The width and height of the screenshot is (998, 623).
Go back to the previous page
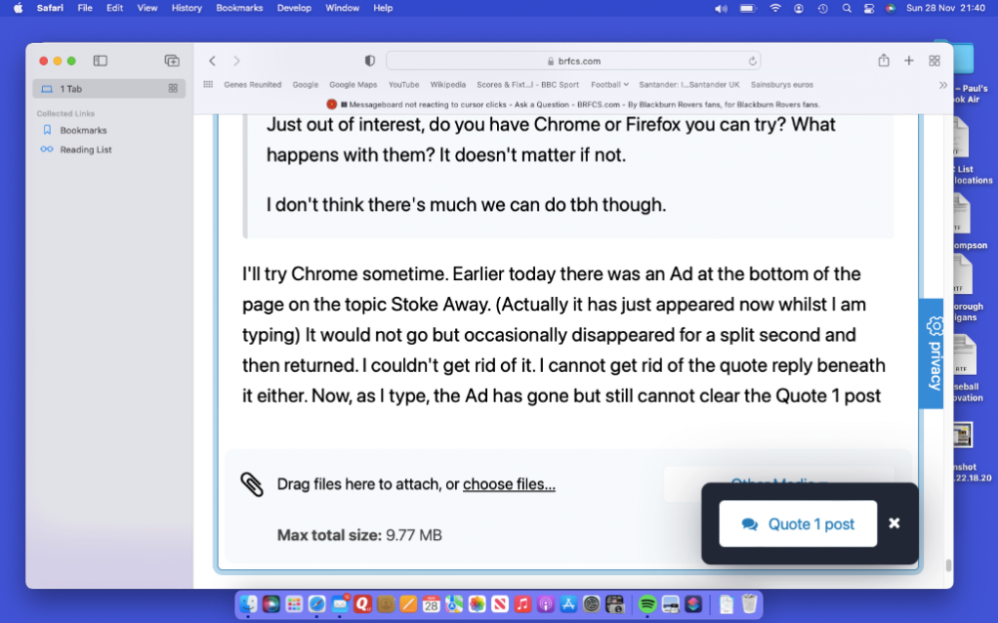[213, 61]
